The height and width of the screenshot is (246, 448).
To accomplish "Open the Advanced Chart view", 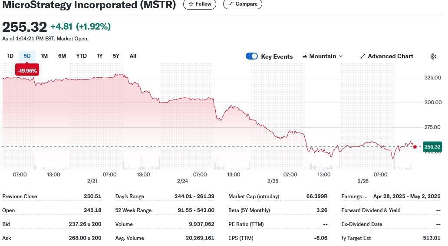I will (386, 57).
